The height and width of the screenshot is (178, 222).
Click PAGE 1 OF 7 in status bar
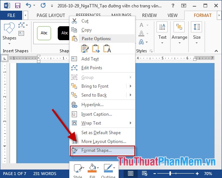[14, 174]
